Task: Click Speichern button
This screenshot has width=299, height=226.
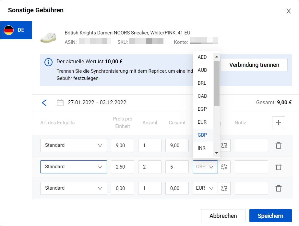Action: click(270, 216)
